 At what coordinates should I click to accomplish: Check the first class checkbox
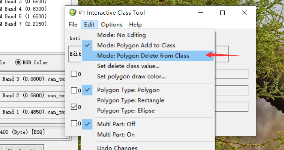tap(74, 74)
